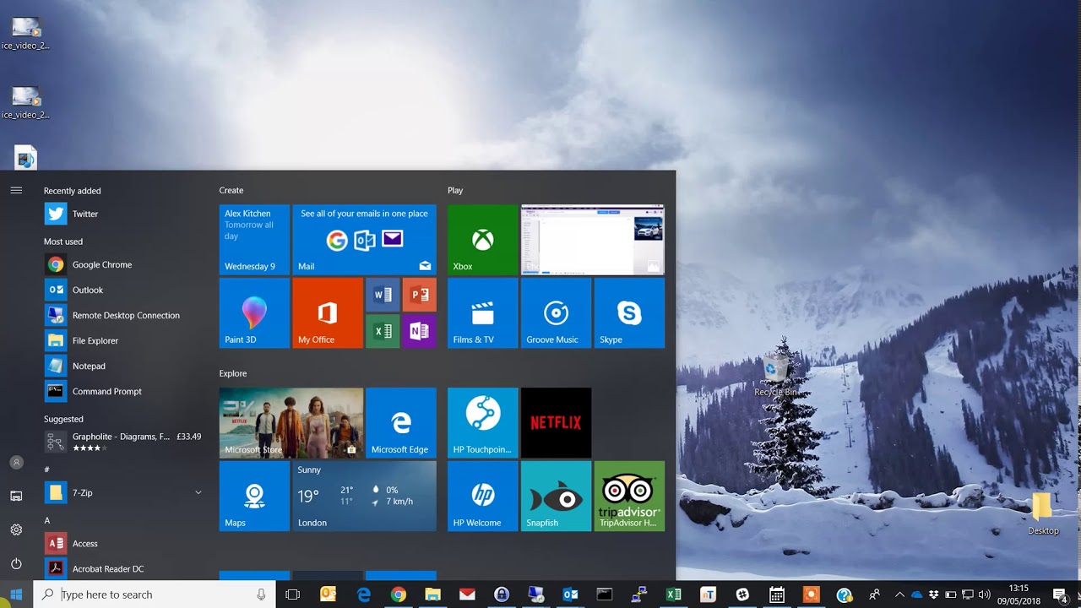The width and height of the screenshot is (1081, 608).
Task: Open the Calendar tile showing Wednesday 9
Action: pos(254,240)
